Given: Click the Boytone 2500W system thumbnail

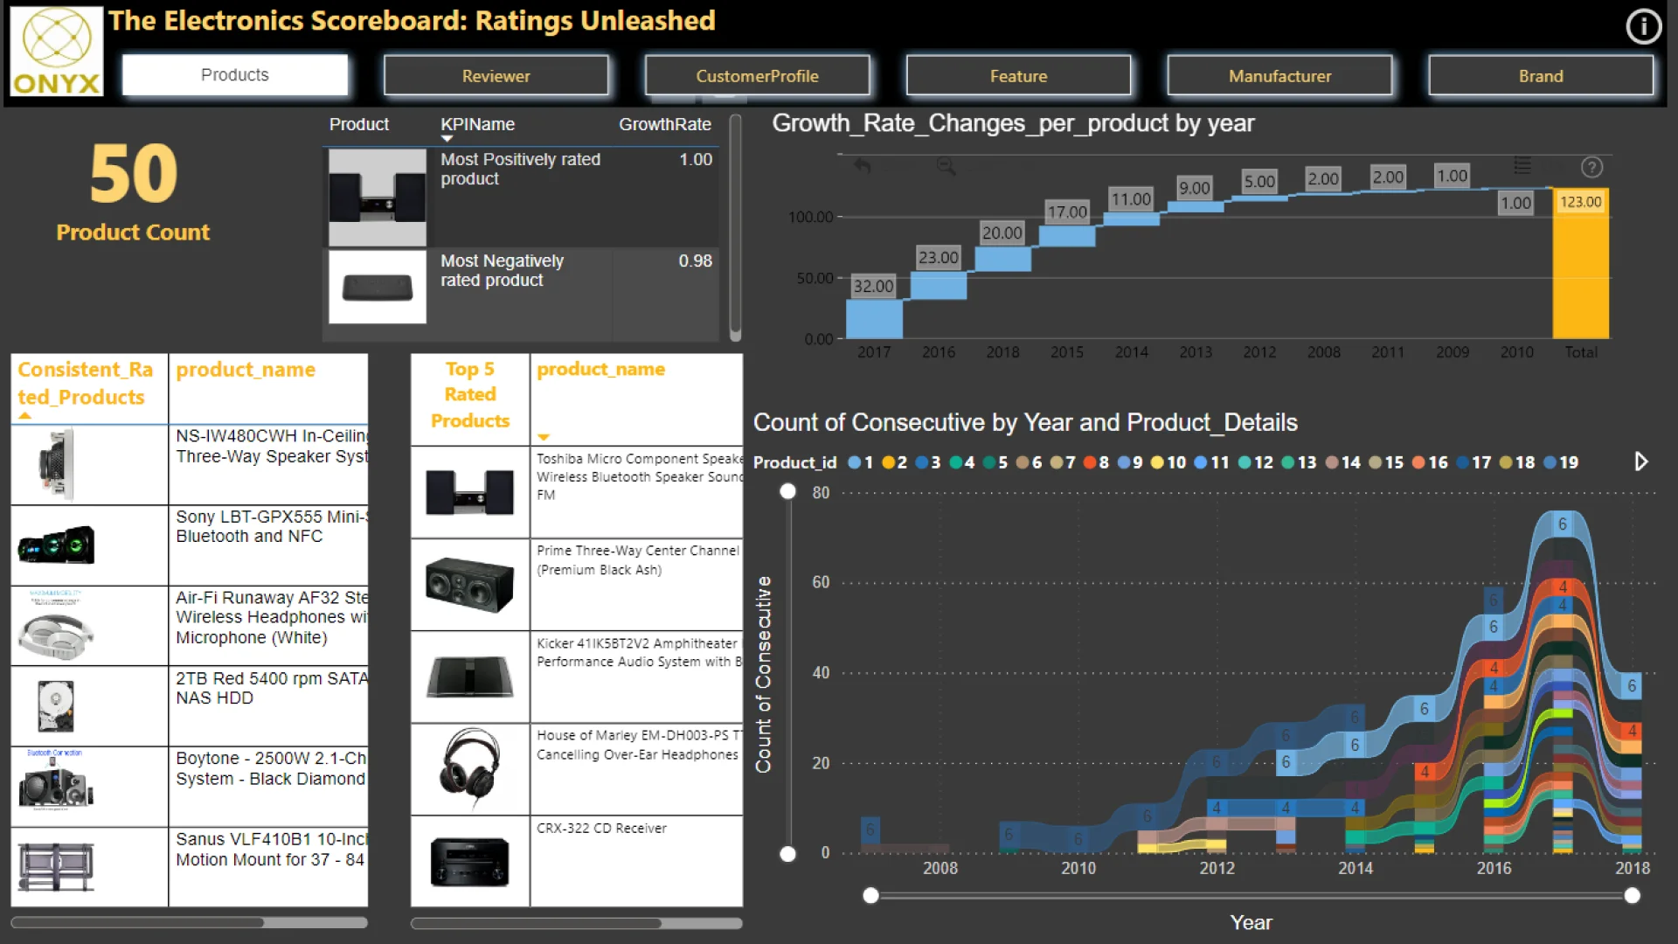Looking at the screenshot, I should pos(57,781).
